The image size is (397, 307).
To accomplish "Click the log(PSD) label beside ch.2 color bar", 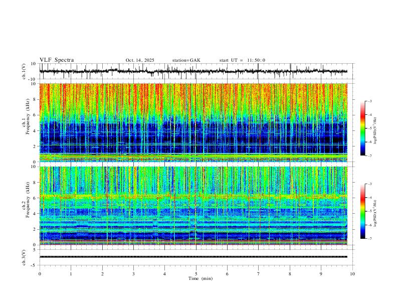I will pos(376,213).
